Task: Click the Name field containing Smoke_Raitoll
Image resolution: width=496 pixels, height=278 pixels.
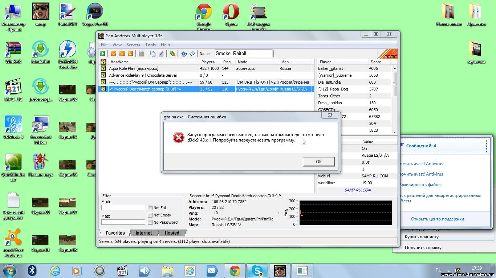Action: [x=243, y=54]
